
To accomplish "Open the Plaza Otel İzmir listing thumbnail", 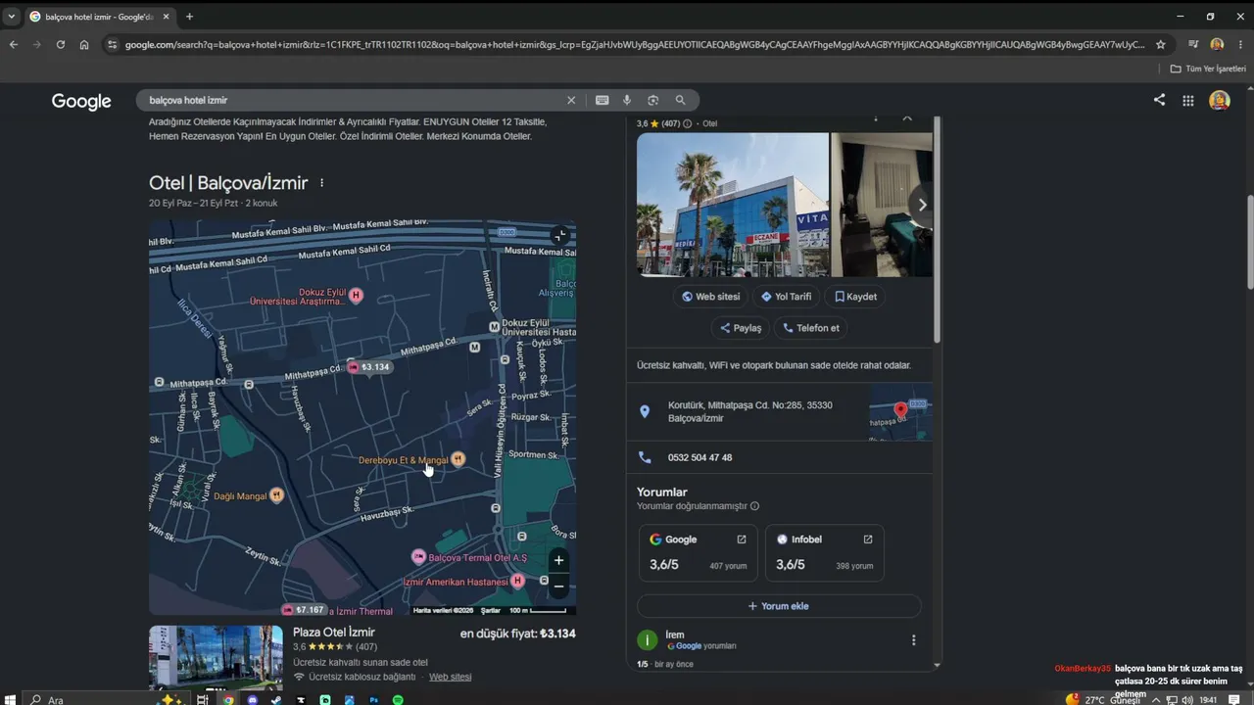I will coord(216,658).
